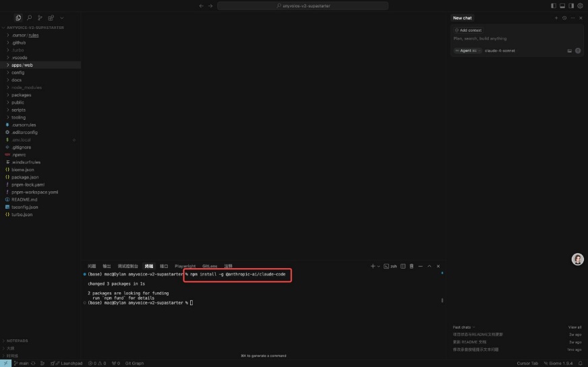Open the Agent mode dropdown
The width and height of the screenshot is (588, 367).
coord(466,51)
